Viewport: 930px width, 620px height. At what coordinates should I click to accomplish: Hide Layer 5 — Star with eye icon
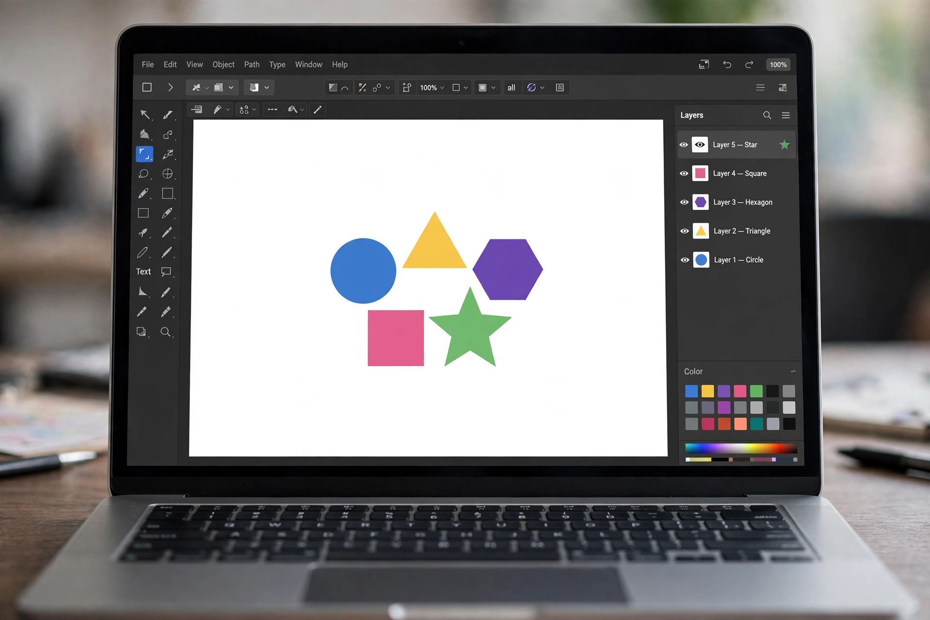click(x=683, y=145)
